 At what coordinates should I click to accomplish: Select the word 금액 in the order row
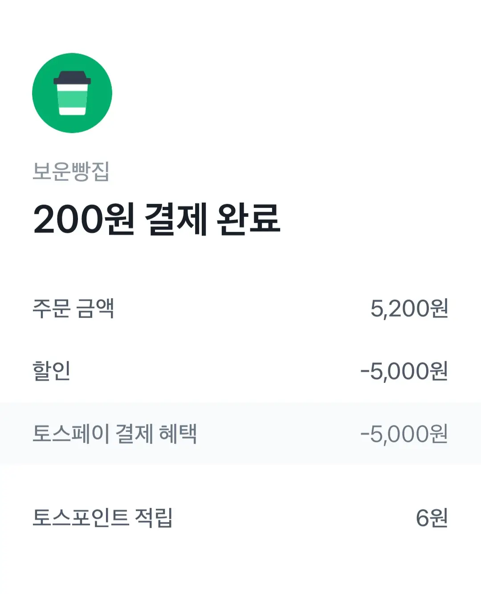[95, 308]
